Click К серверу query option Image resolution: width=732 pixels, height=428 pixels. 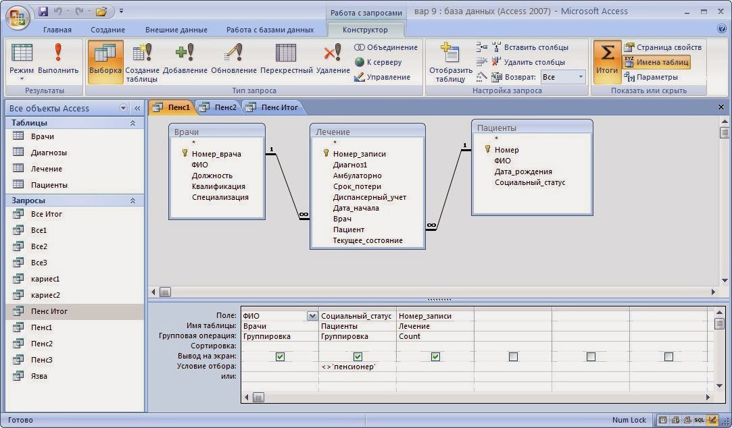click(378, 62)
